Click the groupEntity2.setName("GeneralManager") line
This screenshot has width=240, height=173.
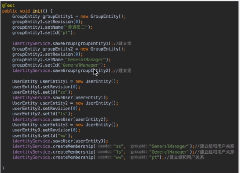point(61,60)
